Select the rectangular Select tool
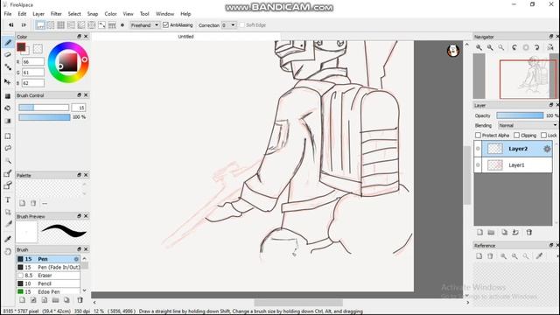This screenshot has width=560, height=315. pos(8,136)
